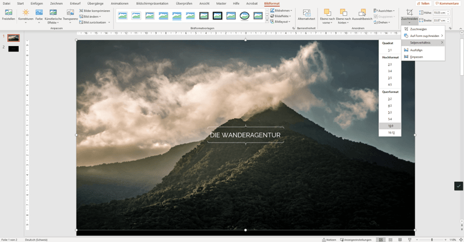This screenshot has height=242, width=464.
Task: Choose the 3:4 portrait aspect ratio
Action: 390,71
